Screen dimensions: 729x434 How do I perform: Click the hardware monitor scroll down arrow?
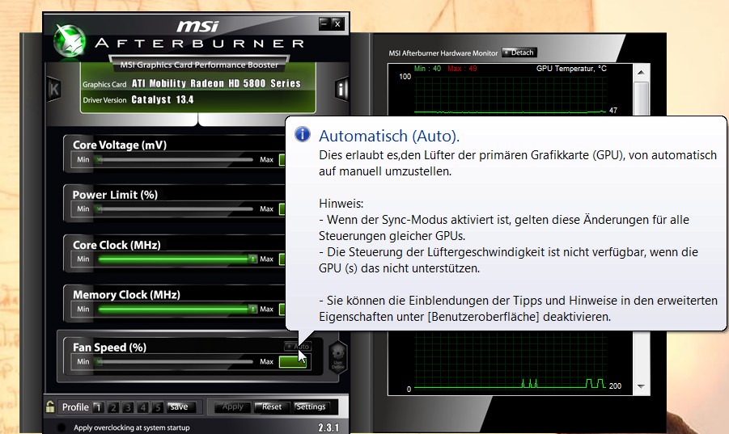[641, 386]
